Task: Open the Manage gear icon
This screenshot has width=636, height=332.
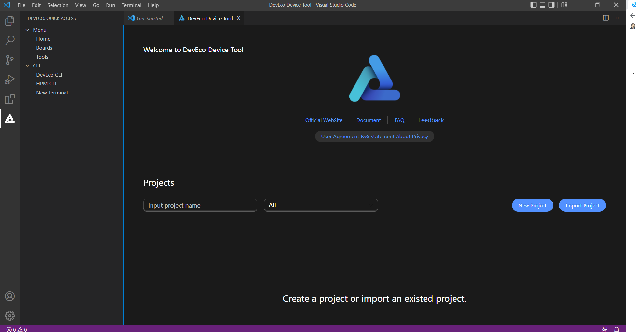Action: (10, 315)
